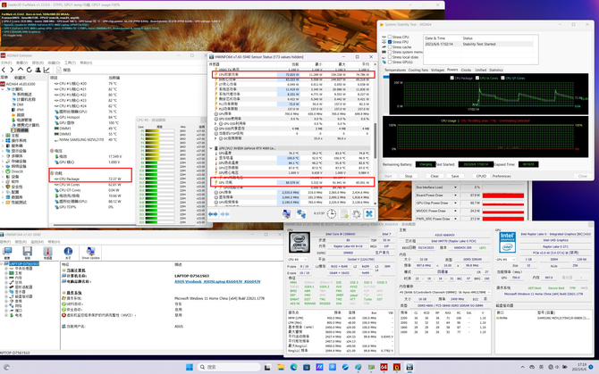Click the AIDA64 report document icon

pos(59,70)
